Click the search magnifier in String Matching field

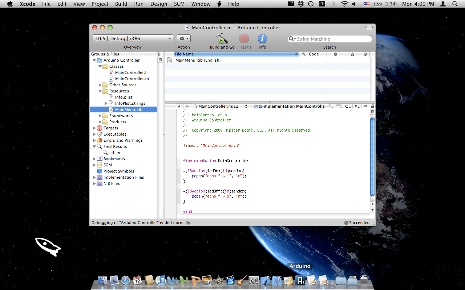292,39
